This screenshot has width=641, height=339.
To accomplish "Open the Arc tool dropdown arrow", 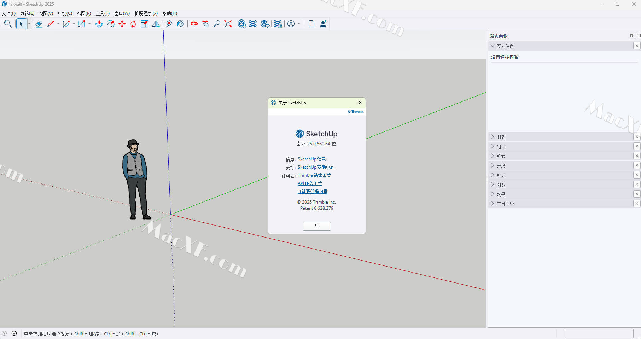I will 74,24.
